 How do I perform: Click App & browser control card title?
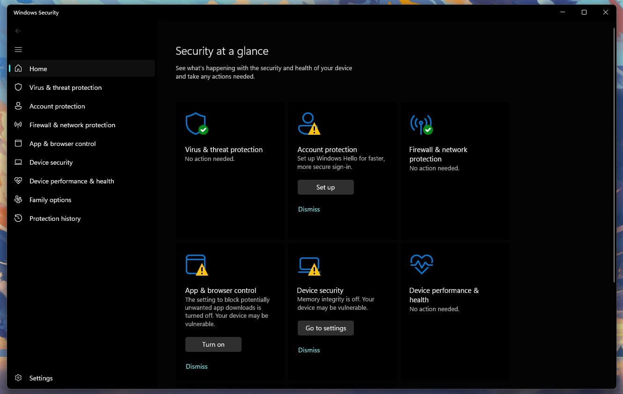click(220, 291)
